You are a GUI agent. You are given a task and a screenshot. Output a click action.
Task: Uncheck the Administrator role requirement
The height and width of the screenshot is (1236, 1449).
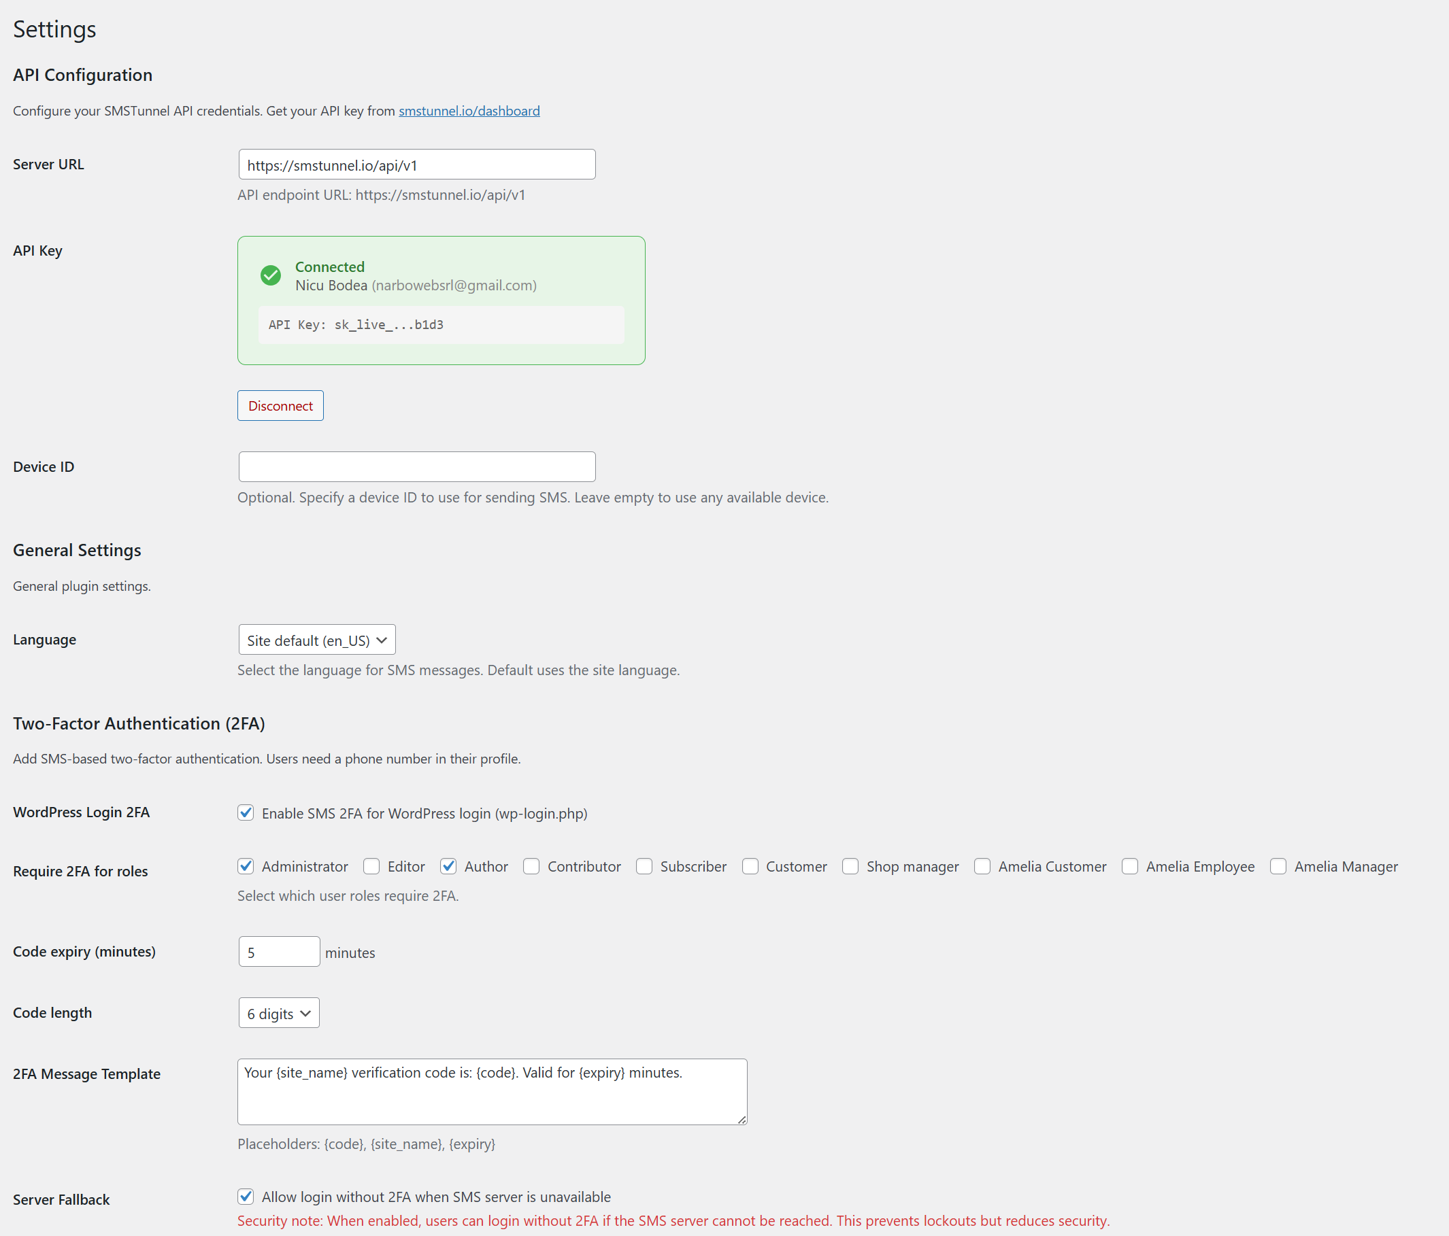(246, 866)
